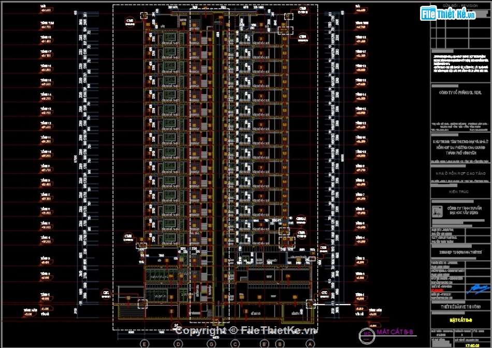The height and width of the screenshot is (348, 492).
Task: Click the C5B callout on the right side
Action: coord(301,235)
